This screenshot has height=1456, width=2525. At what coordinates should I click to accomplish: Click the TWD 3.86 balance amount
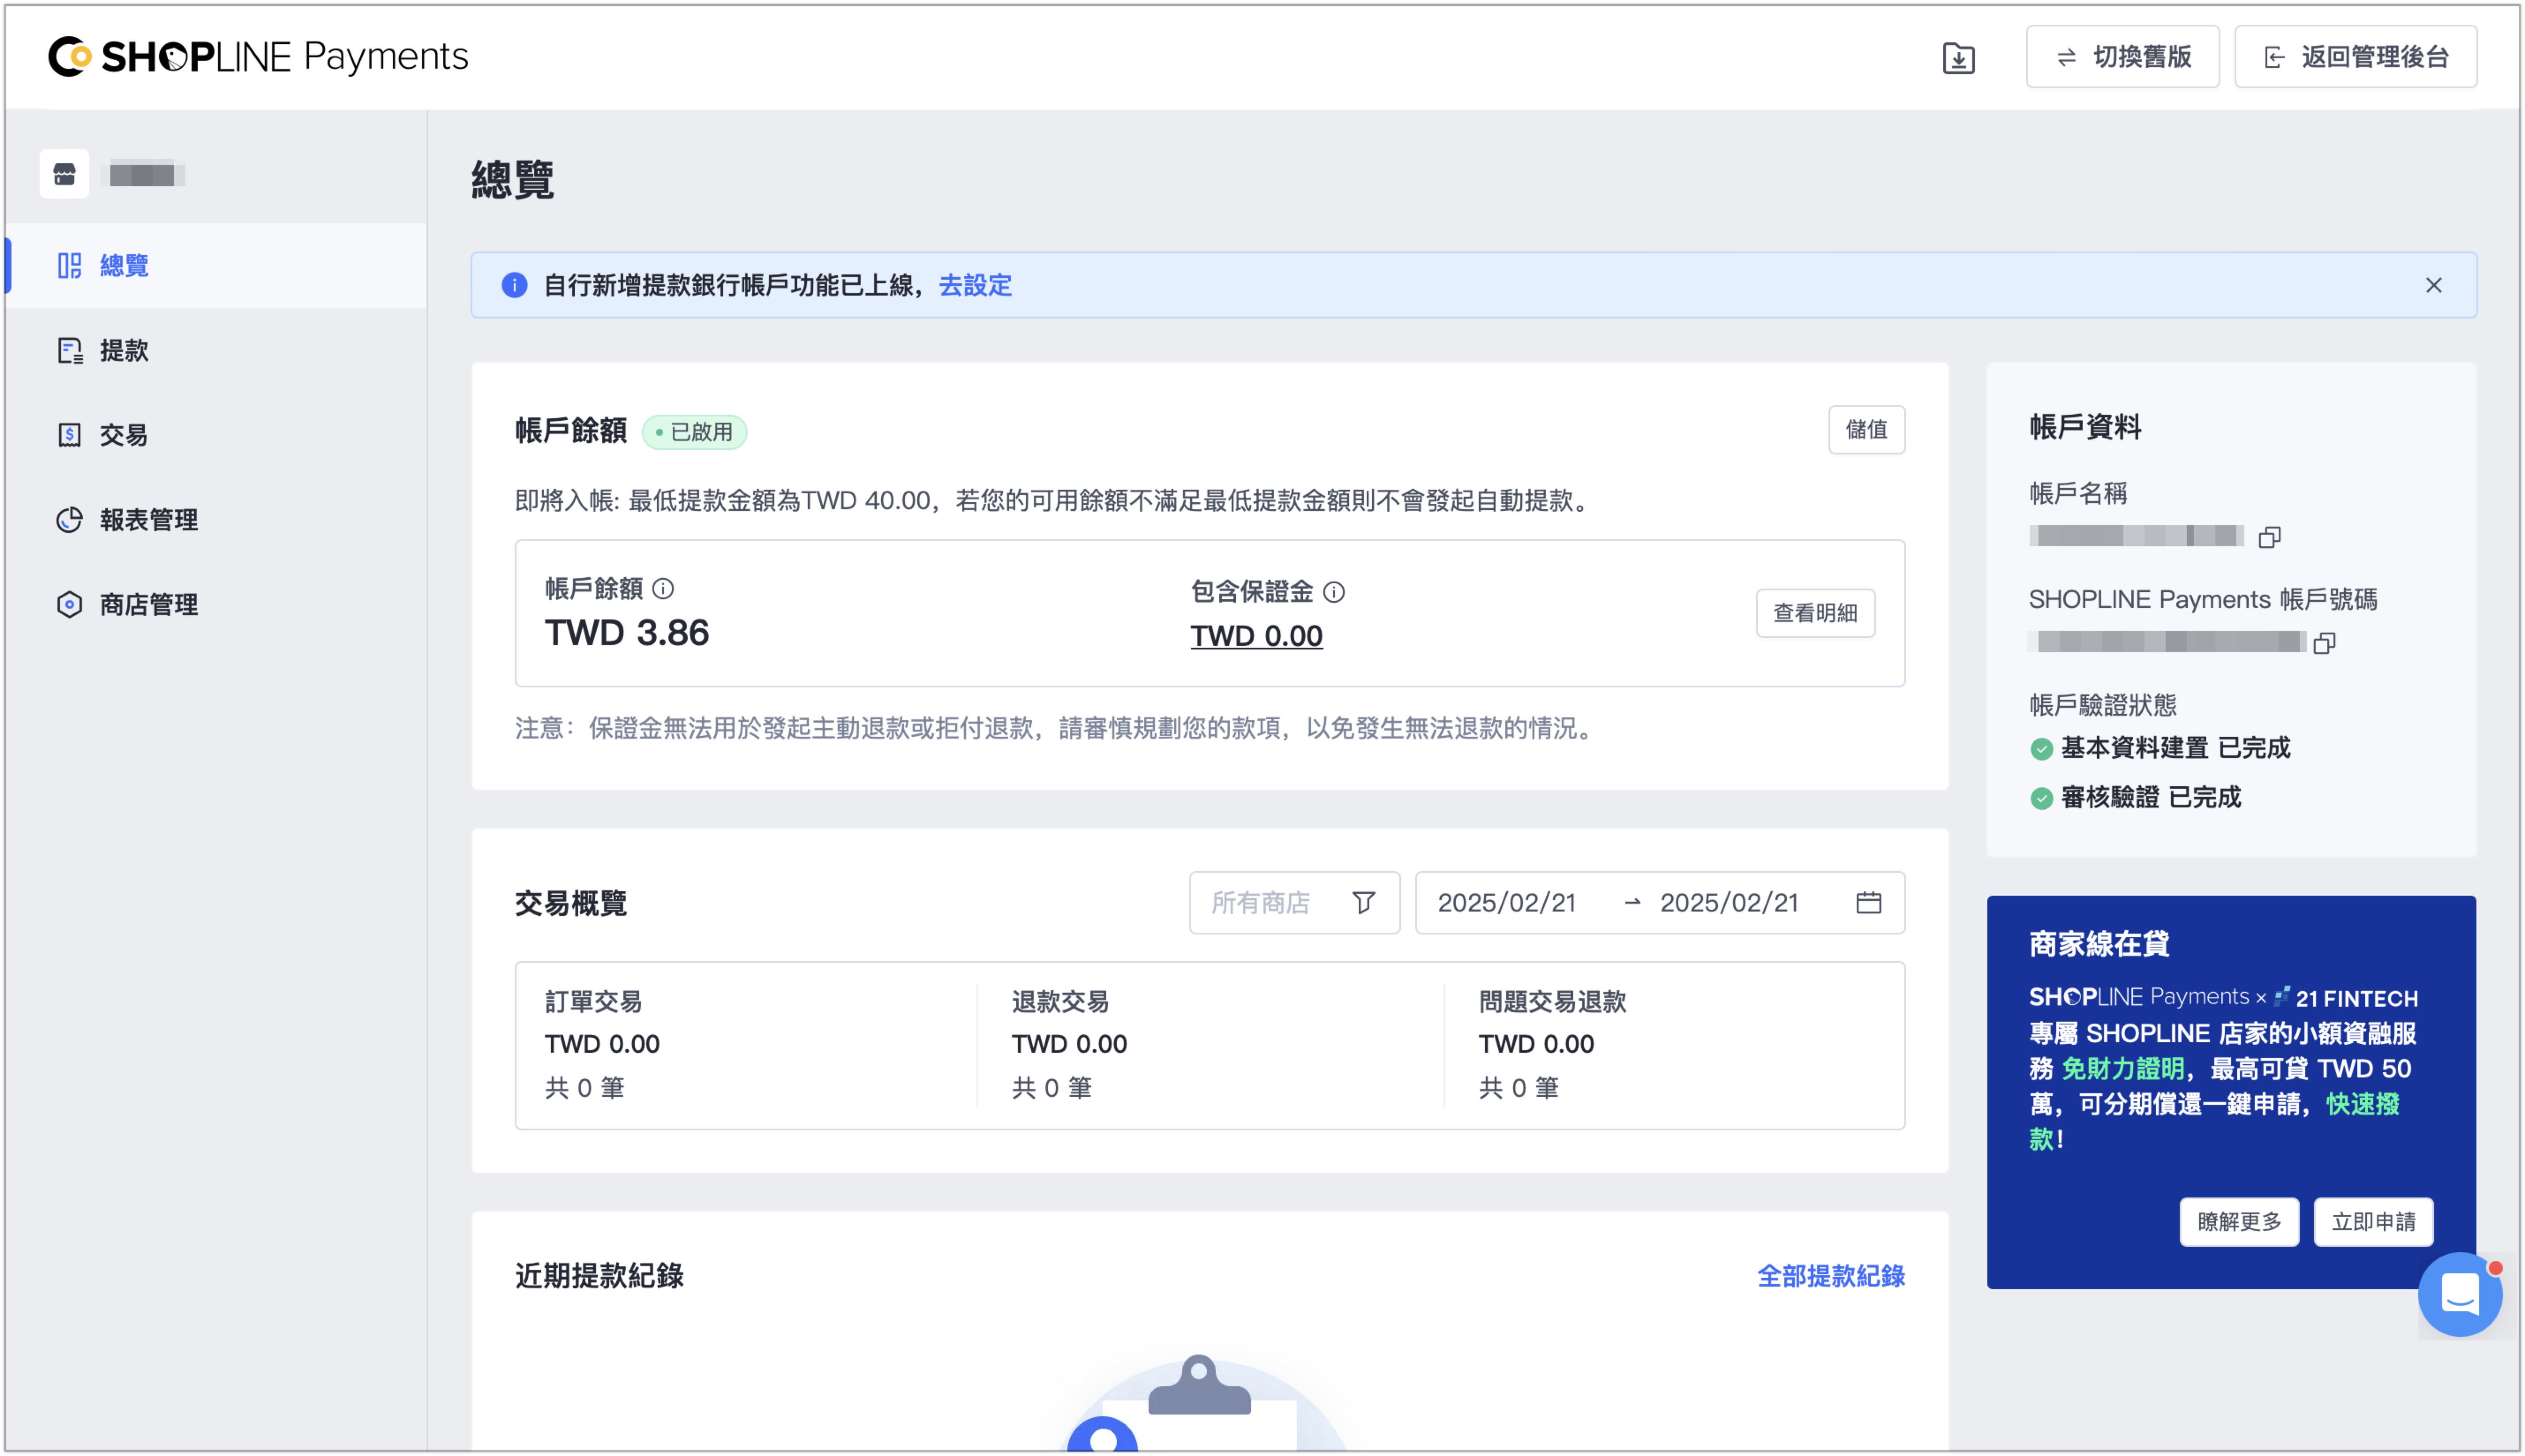pos(626,633)
